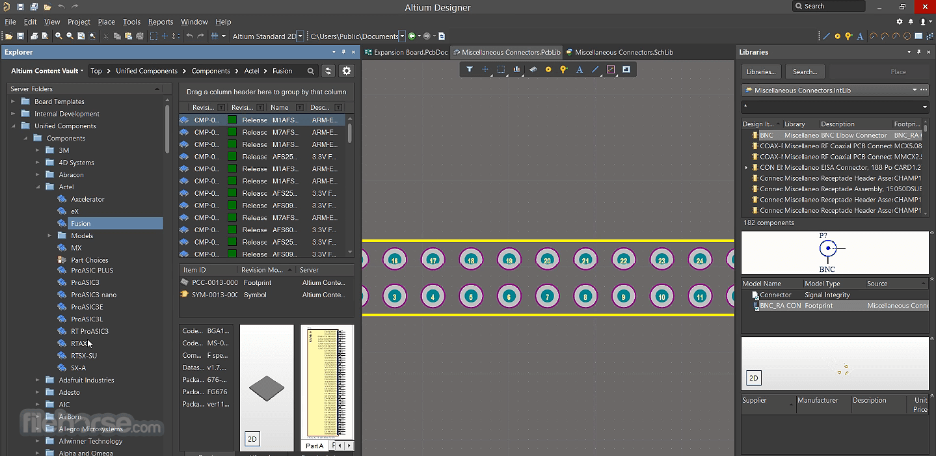
Task: Toggle the 2D button in Libraries footprint preview
Action: [753, 378]
